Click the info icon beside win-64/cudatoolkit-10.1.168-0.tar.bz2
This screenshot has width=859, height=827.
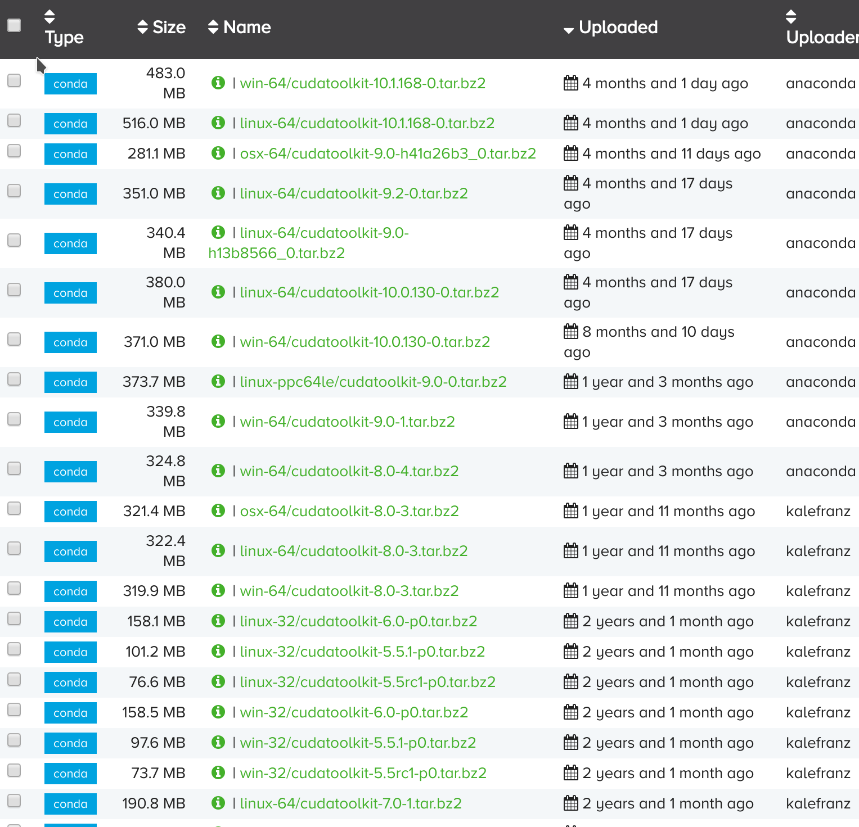coord(218,82)
